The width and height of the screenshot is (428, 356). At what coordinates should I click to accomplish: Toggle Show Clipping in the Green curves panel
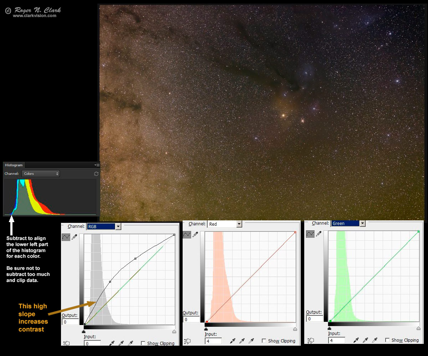(x=387, y=340)
